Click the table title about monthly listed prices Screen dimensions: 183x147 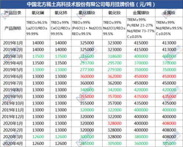click(91, 4)
